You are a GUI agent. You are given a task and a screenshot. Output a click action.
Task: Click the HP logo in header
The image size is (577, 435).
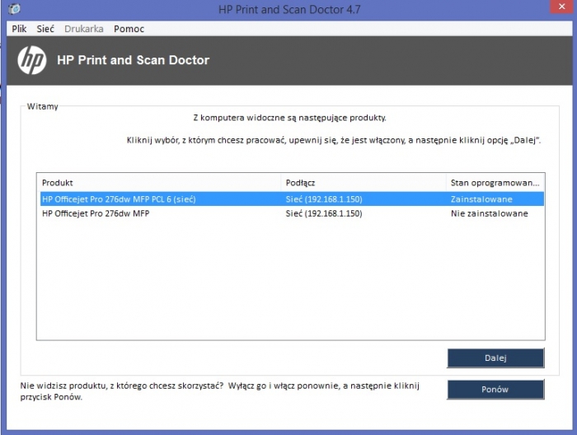(32, 60)
